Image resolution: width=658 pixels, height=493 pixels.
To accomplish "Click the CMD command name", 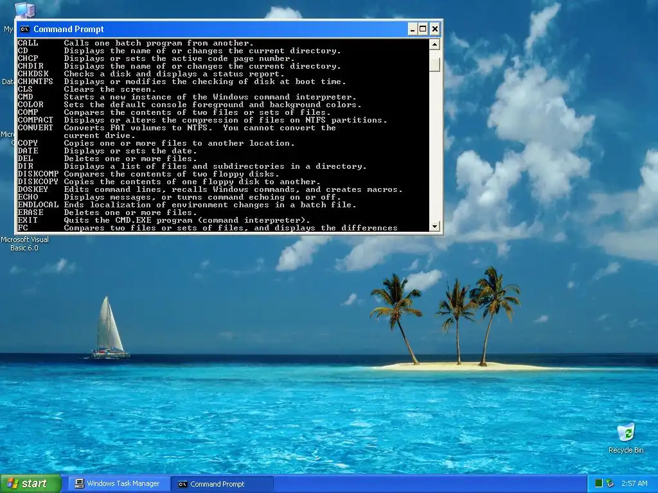I will pyautogui.click(x=25, y=97).
